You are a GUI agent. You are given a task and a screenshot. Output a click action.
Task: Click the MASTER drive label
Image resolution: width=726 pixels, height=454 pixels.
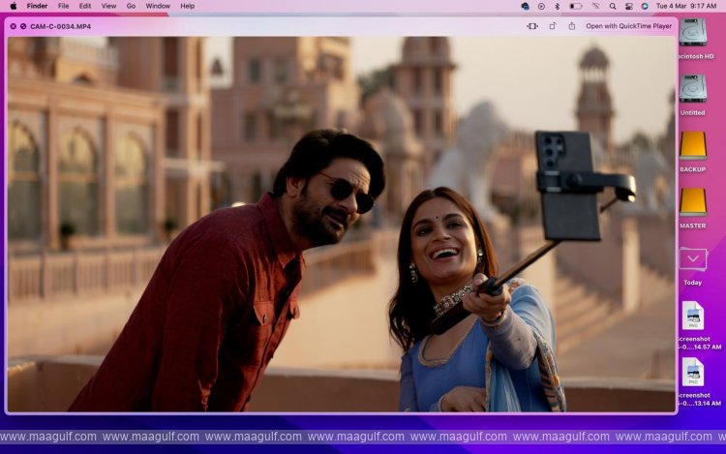pyautogui.click(x=693, y=226)
